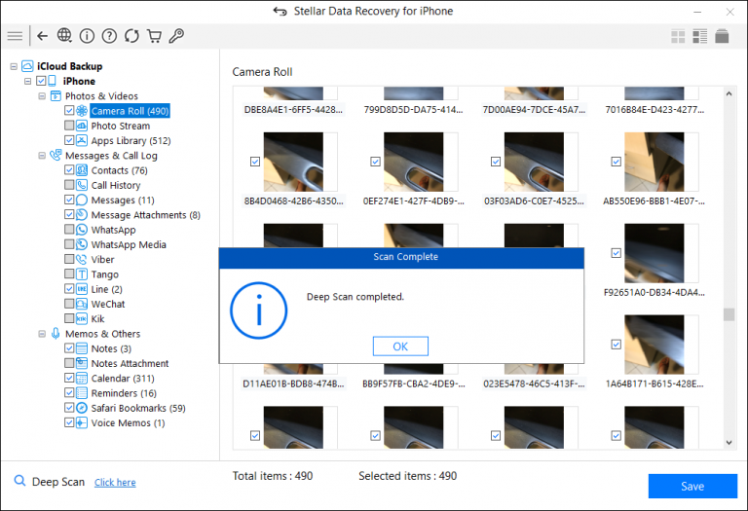Select Calendar (311) in tree
The width and height of the screenshot is (748, 511).
pyautogui.click(x=123, y=379)
